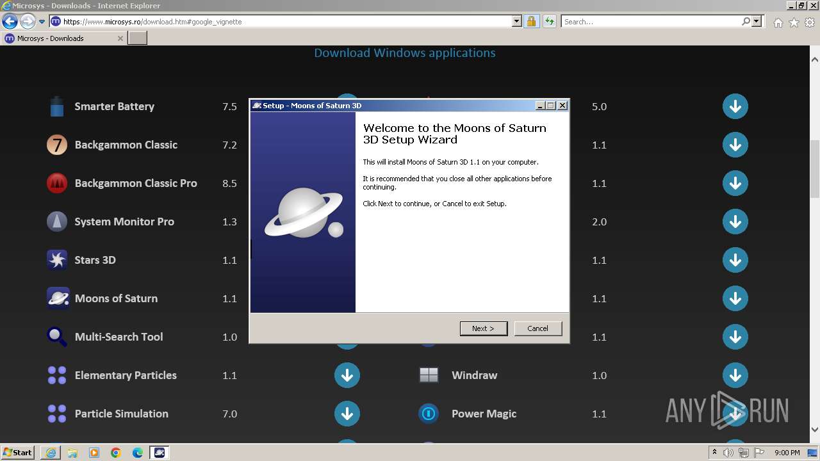The height and width of the screenshot is (461, 820).
Task: Click the Stars 3D app icon
Action: (x=57, y=260)
